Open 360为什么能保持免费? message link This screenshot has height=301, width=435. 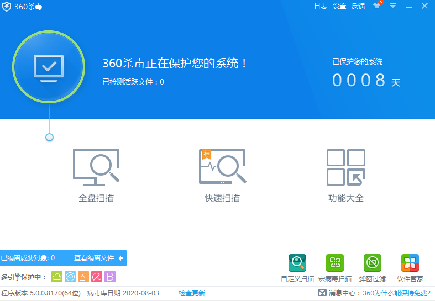[x=397, y=293]
